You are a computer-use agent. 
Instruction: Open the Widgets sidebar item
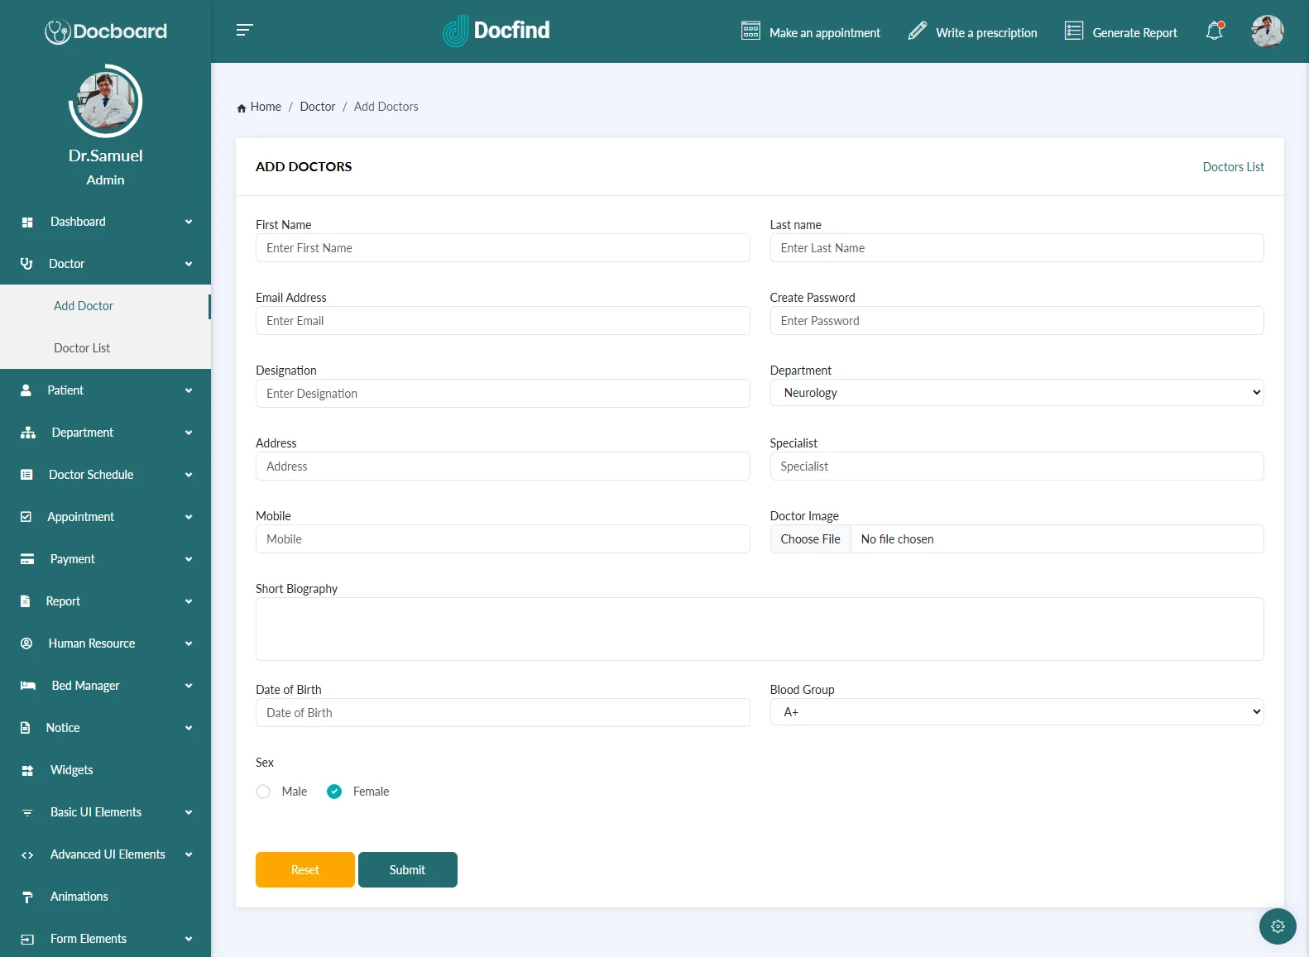[x=72, y=770]
